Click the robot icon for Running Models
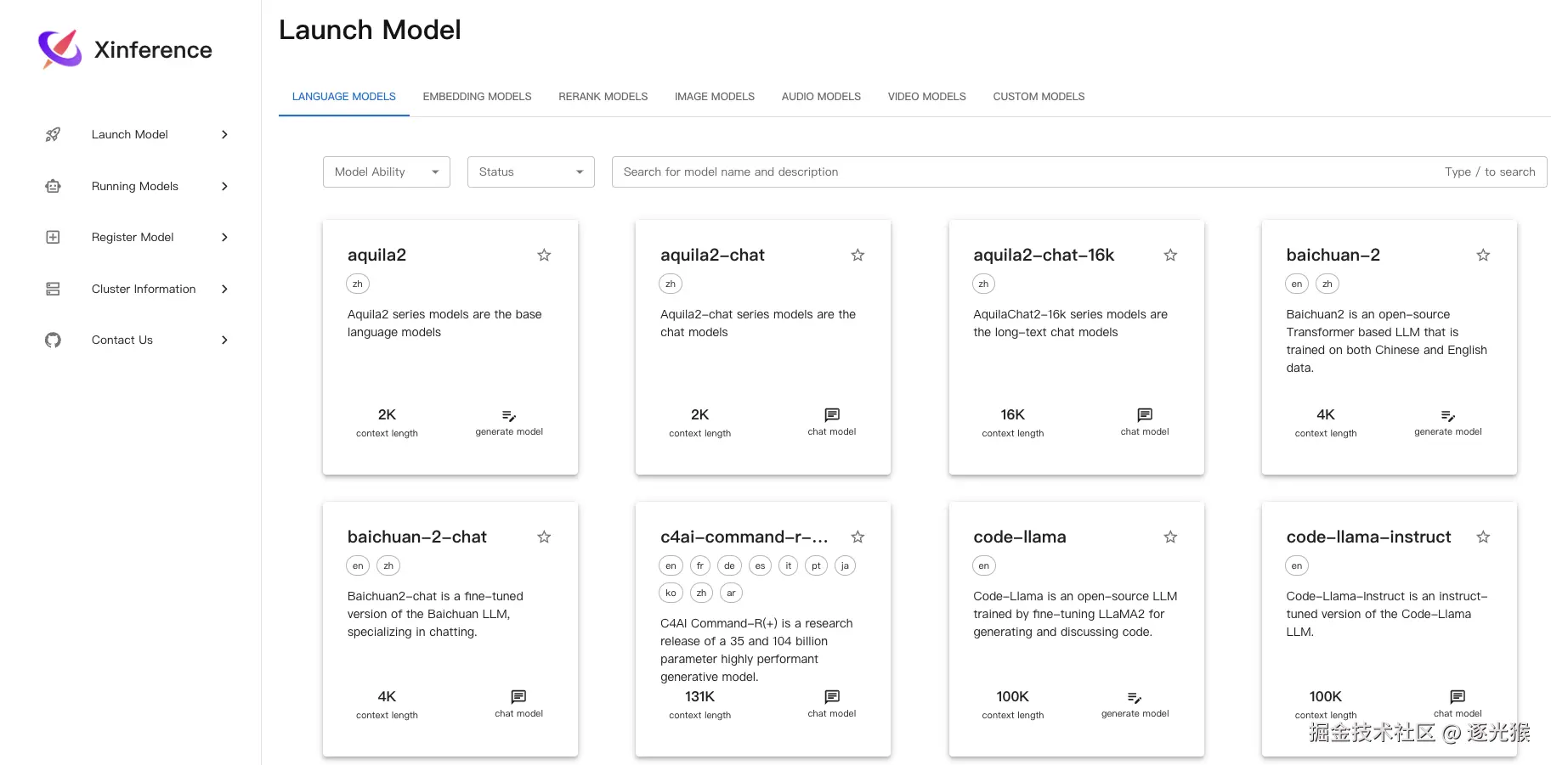Viewport: 1551px width, 765px height. pyautogui.click(x=53, y=186)
